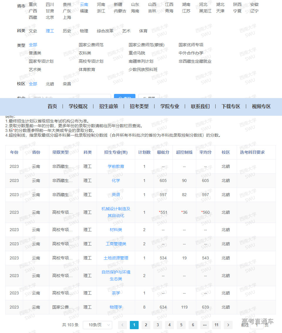Click the pagination ellipsis to skip pages

[x=205, y=325]
